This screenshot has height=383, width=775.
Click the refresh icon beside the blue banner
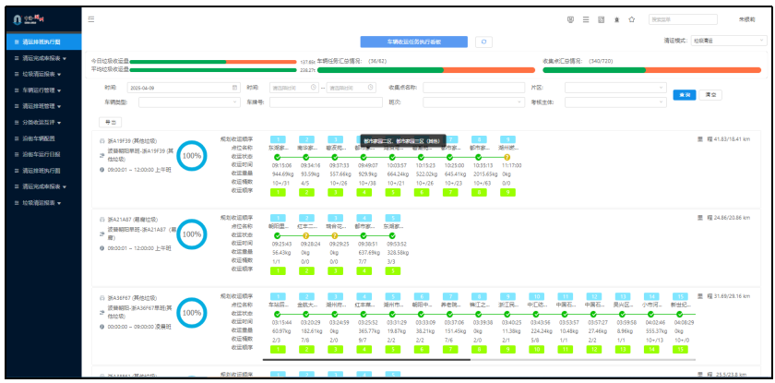(484, 42)
